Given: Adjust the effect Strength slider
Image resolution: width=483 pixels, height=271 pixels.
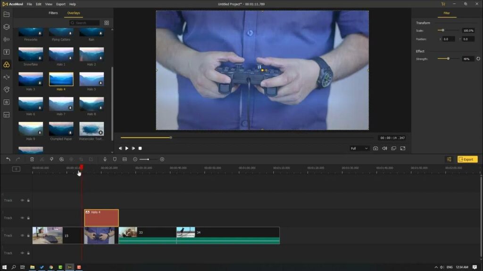Looking at the screenshot, I should coord(448,59).
